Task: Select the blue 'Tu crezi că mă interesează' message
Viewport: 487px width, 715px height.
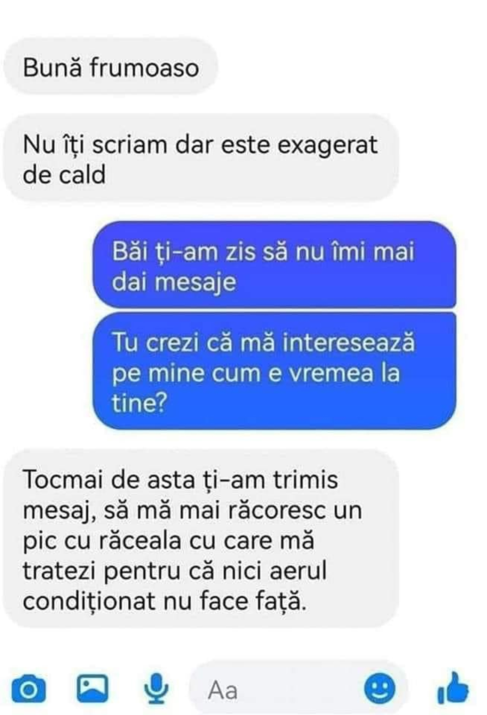Action: point(274,372)
